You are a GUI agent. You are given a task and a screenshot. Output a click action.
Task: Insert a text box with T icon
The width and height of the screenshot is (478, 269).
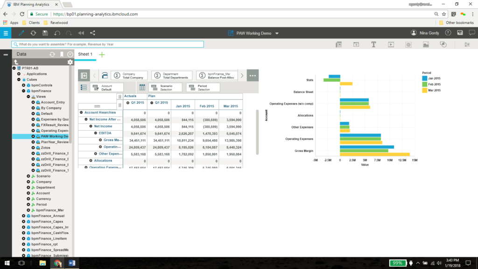(373, 44)
